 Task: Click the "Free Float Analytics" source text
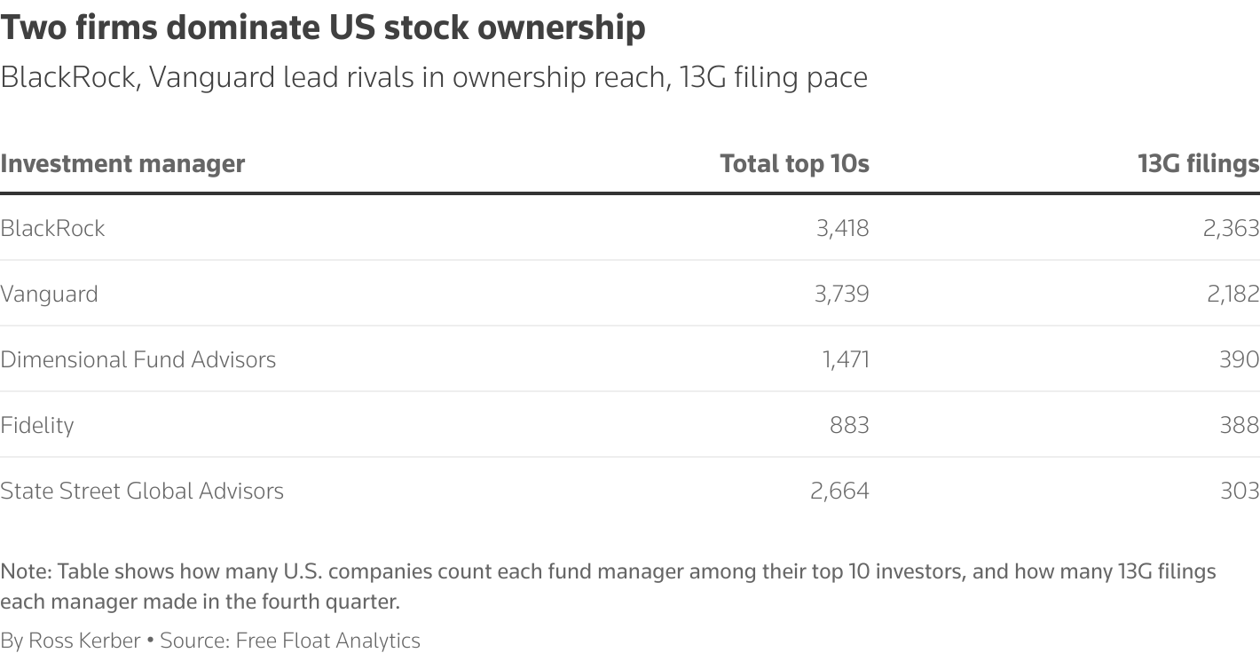coord(327,641)
